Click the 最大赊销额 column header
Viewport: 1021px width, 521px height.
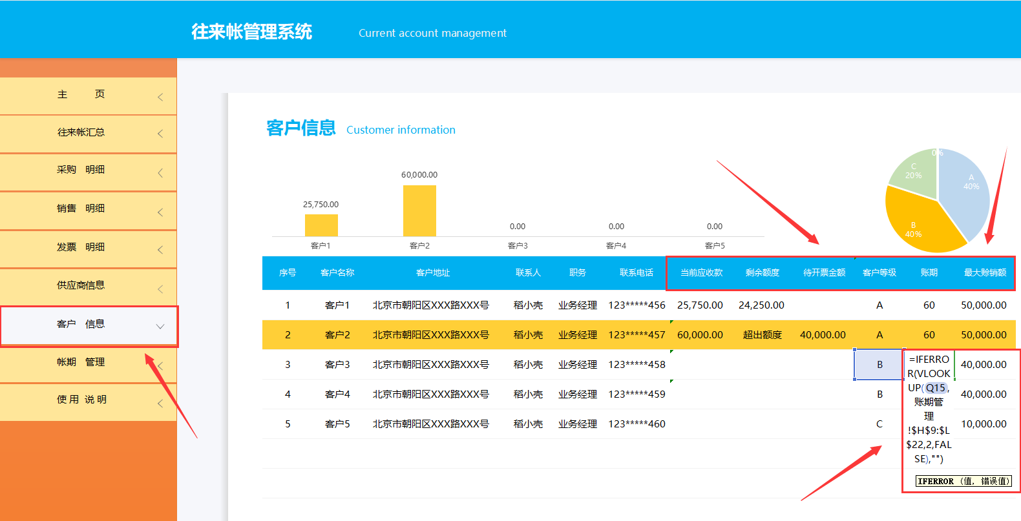click(x=985, y=272)
